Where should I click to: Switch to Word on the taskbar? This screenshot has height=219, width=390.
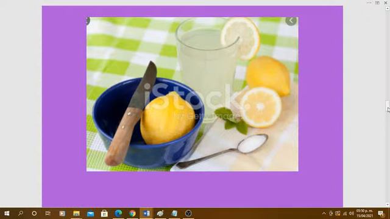coord(146,214)
